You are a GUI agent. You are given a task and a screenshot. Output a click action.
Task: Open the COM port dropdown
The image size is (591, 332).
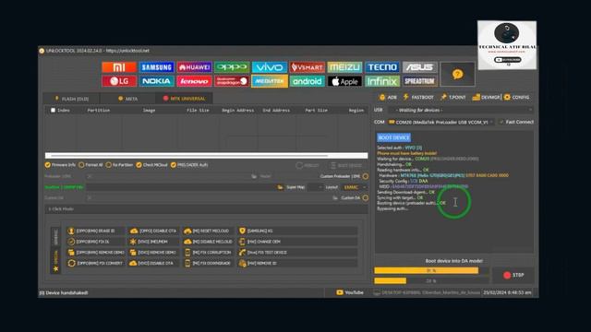coord(441,122)
